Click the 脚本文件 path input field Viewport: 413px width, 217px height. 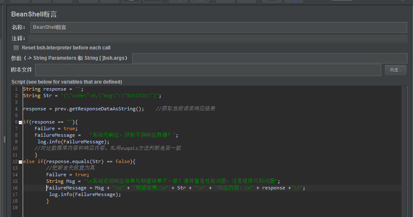208,70
